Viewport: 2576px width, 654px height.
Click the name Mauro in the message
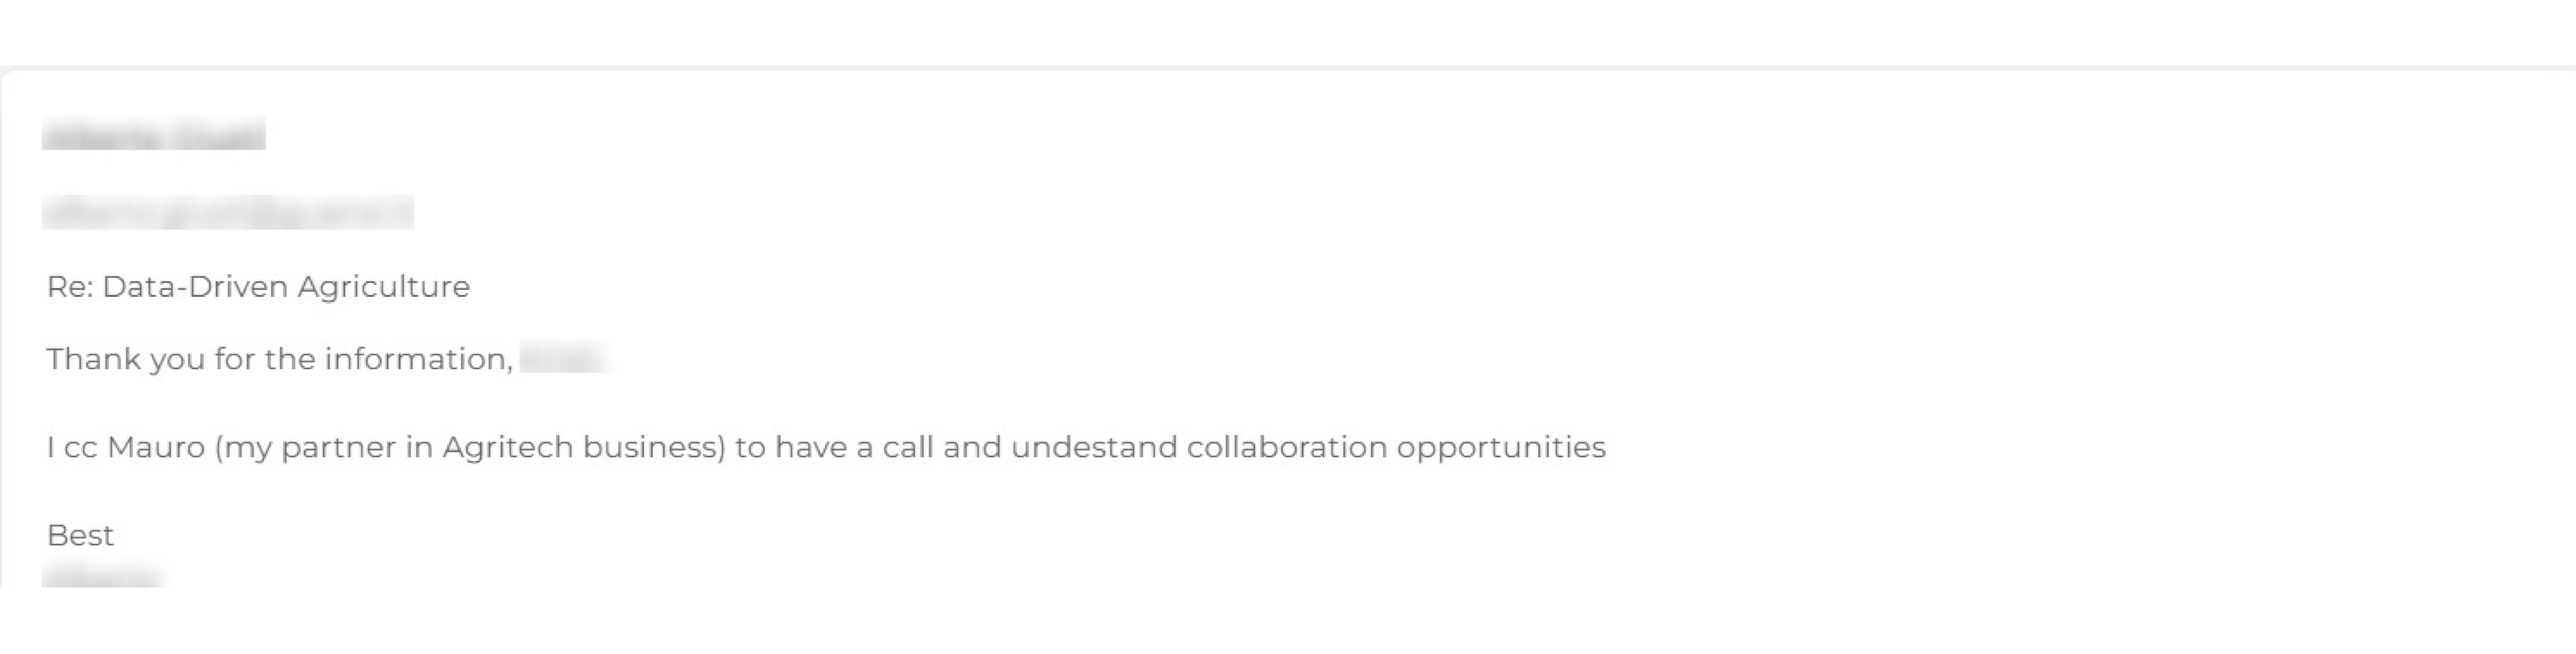coord(156,447)
